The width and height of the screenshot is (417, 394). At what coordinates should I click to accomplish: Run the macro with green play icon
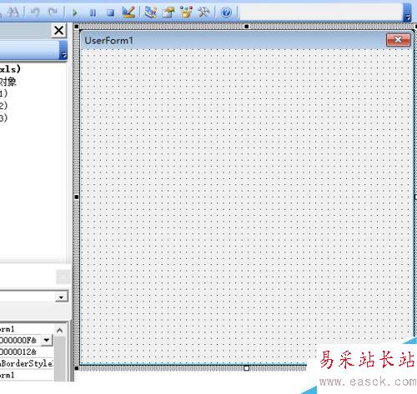tap(75, 12)
